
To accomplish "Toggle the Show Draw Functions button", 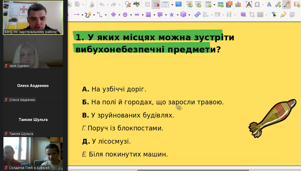I will 287,4.
